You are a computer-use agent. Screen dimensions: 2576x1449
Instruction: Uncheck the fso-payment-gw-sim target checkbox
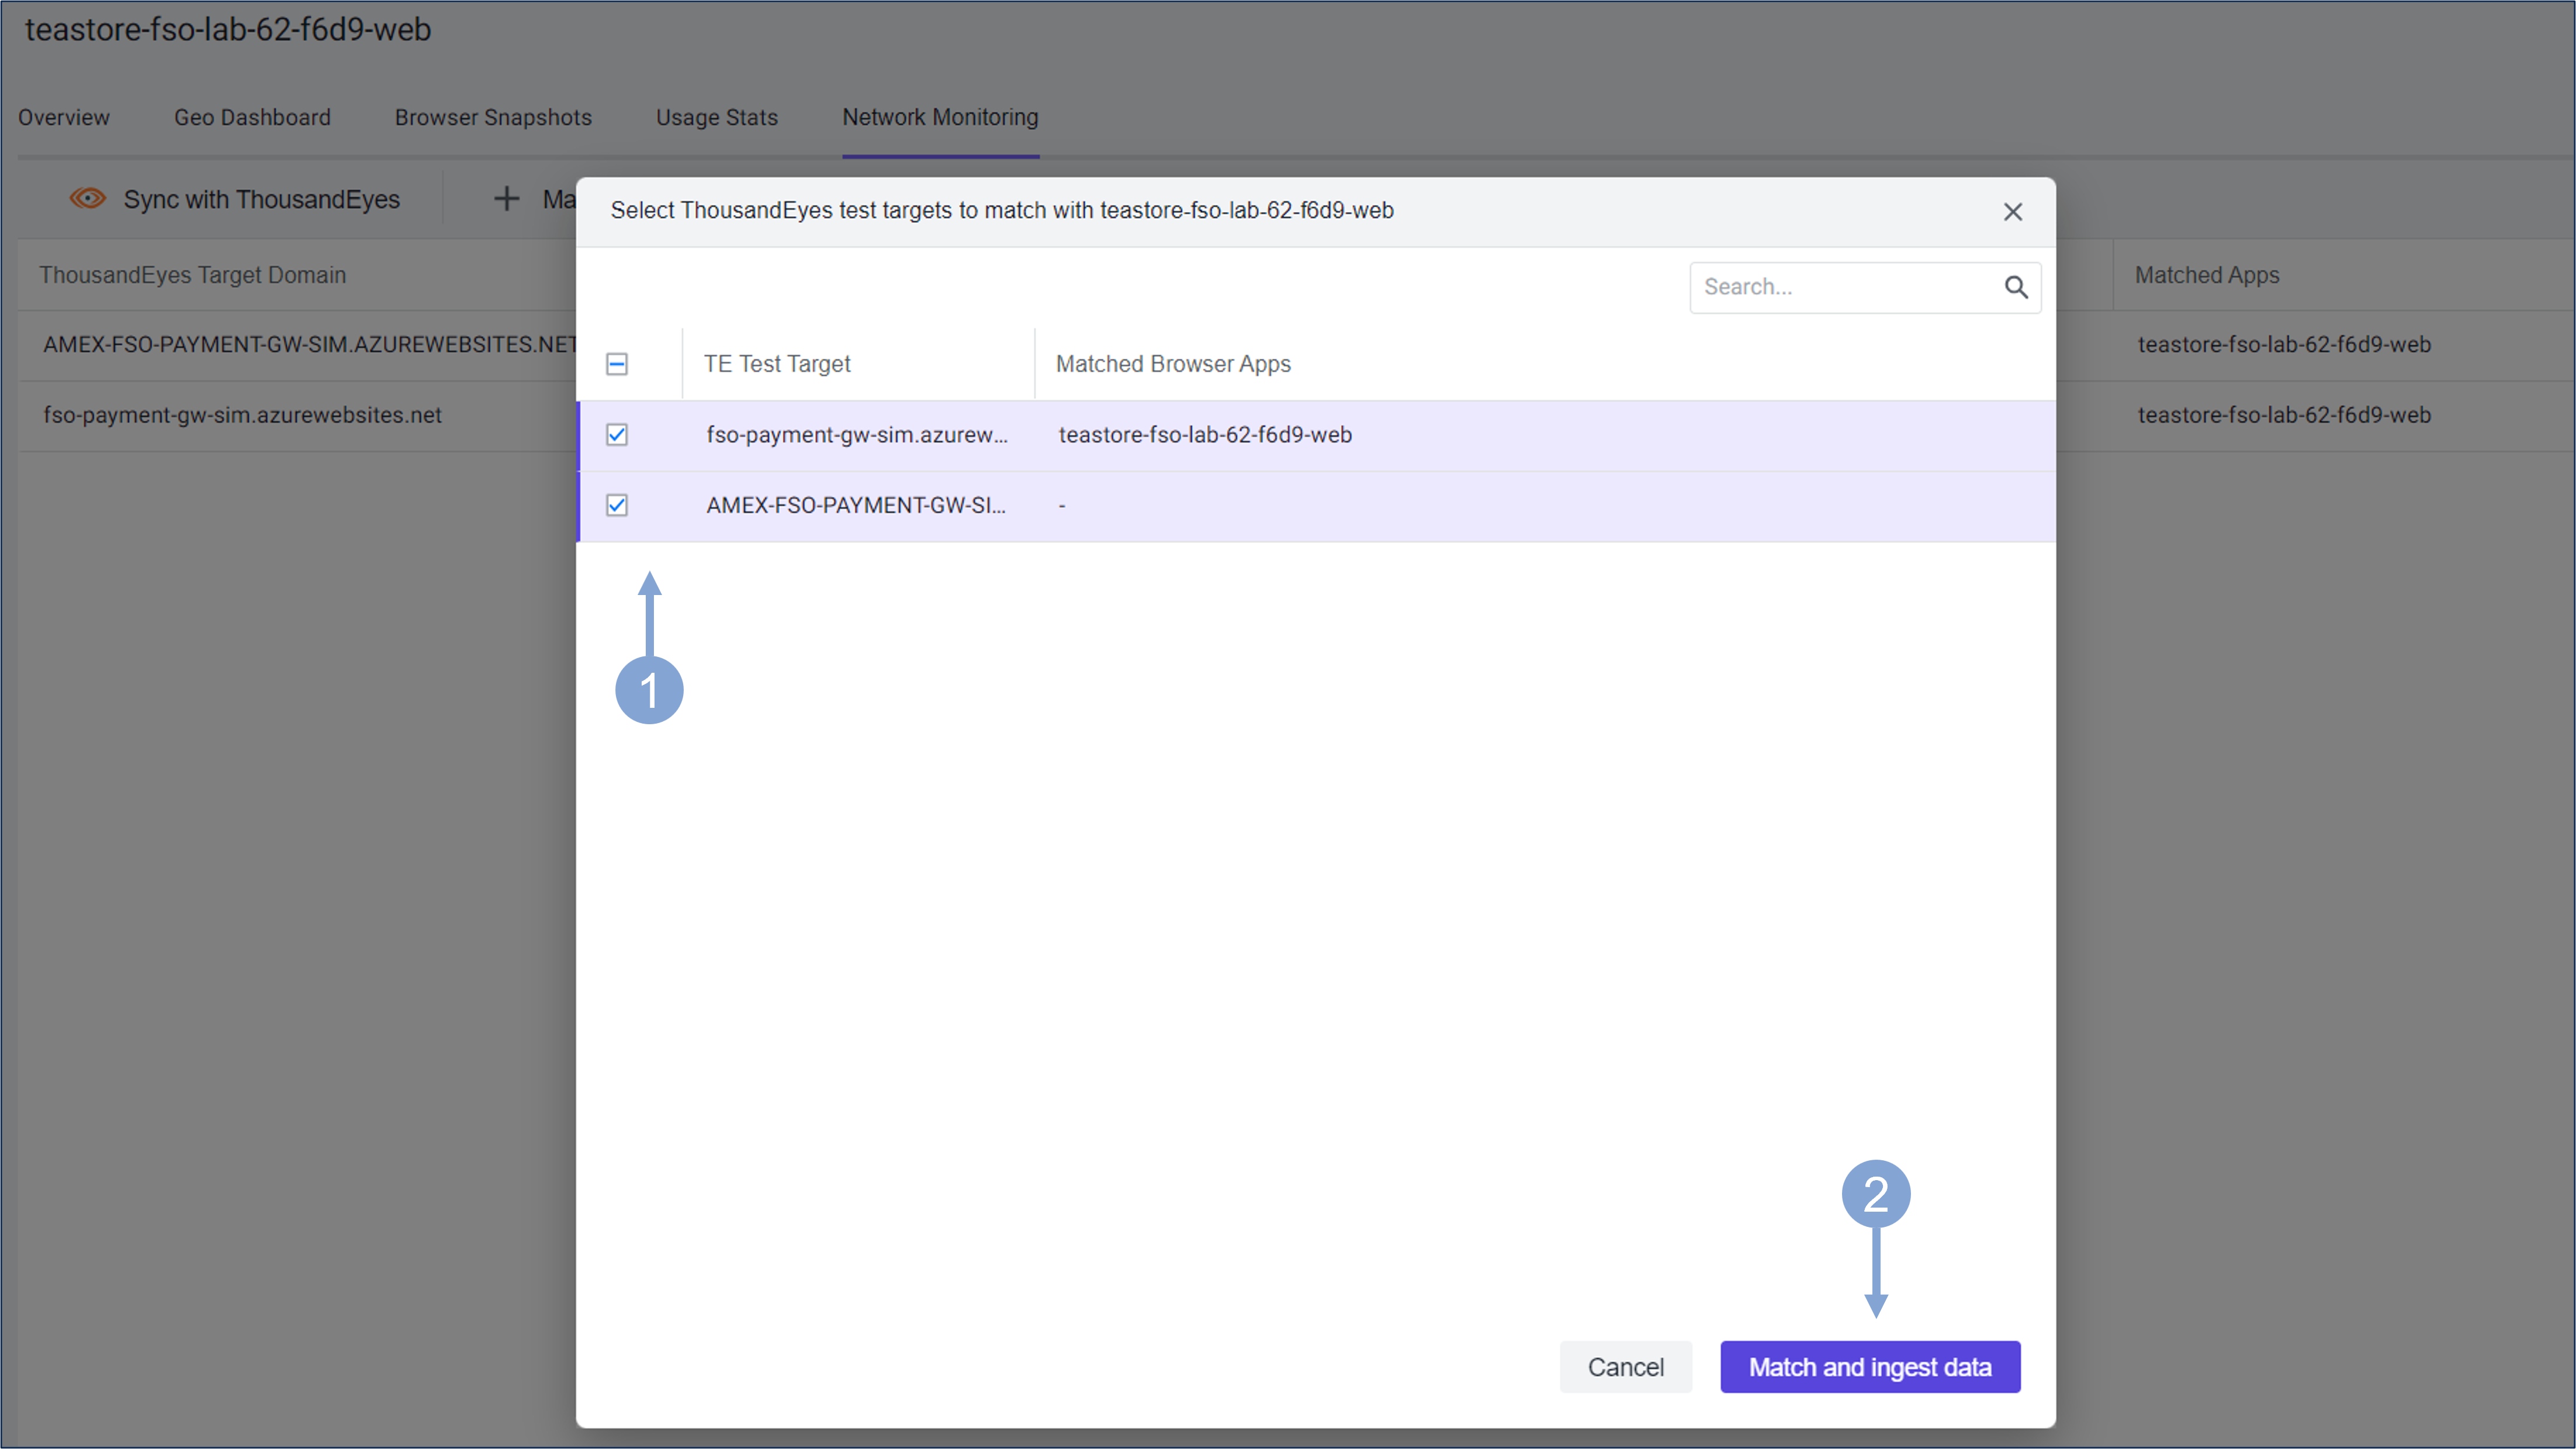coord(617,435)
